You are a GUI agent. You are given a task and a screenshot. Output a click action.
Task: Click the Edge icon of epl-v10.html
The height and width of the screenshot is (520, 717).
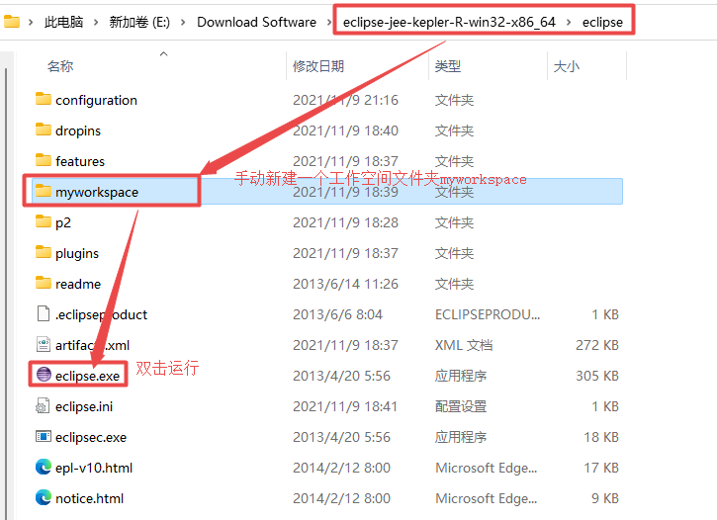(x=43, y=467)
